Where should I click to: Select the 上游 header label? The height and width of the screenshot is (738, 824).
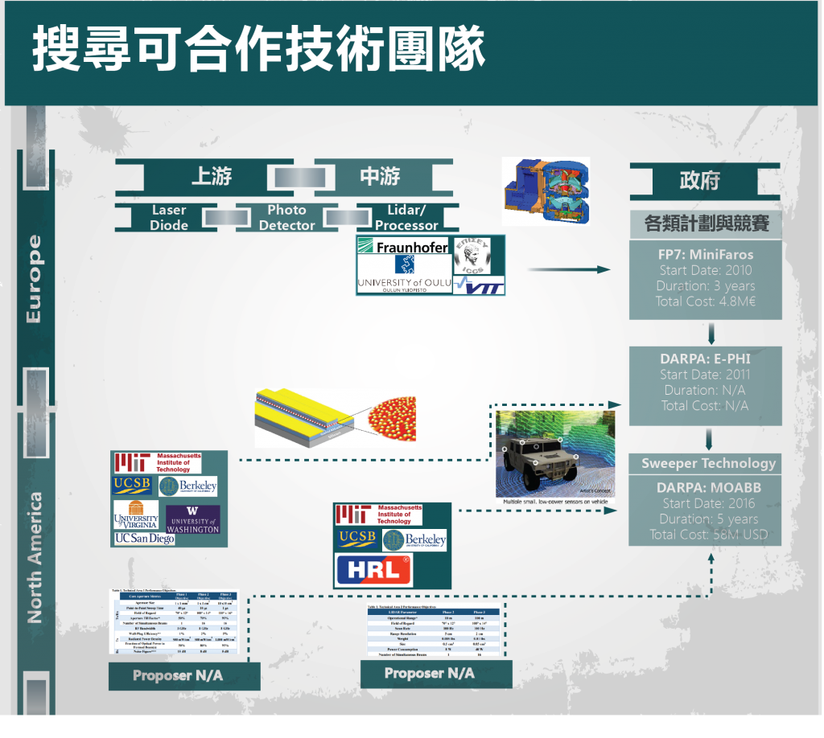[212, 176]
